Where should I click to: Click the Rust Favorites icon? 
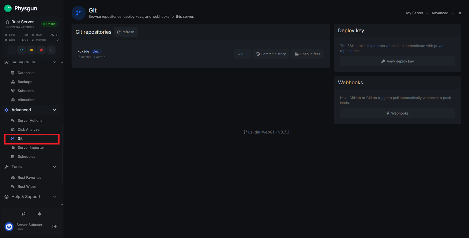pos(13,177)
